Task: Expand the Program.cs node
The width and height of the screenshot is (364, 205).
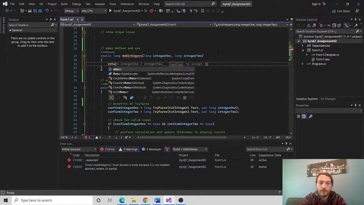Action: [x=303, y=64]
